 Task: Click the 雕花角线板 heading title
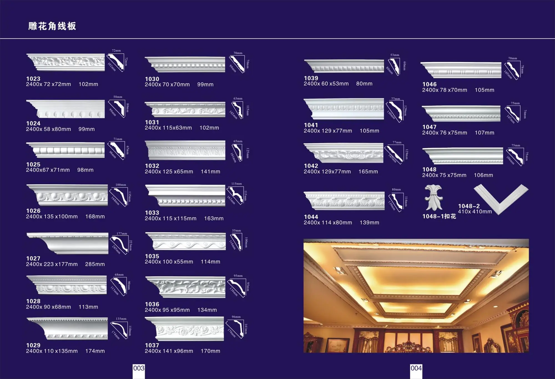coord(52,26)
